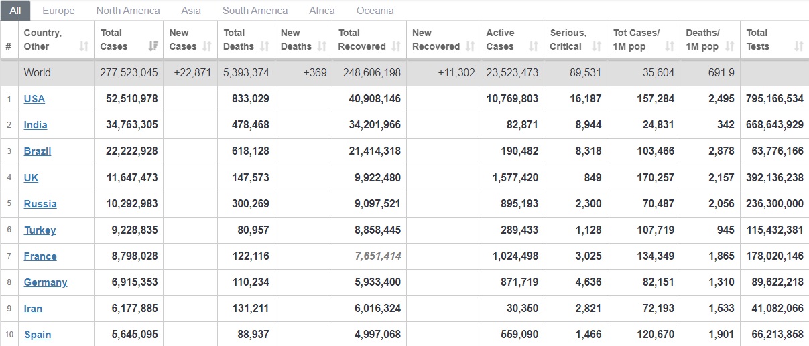Sort by the Serious, Critical arrow icon
The image size is (809, 346).
click(597, 46)
